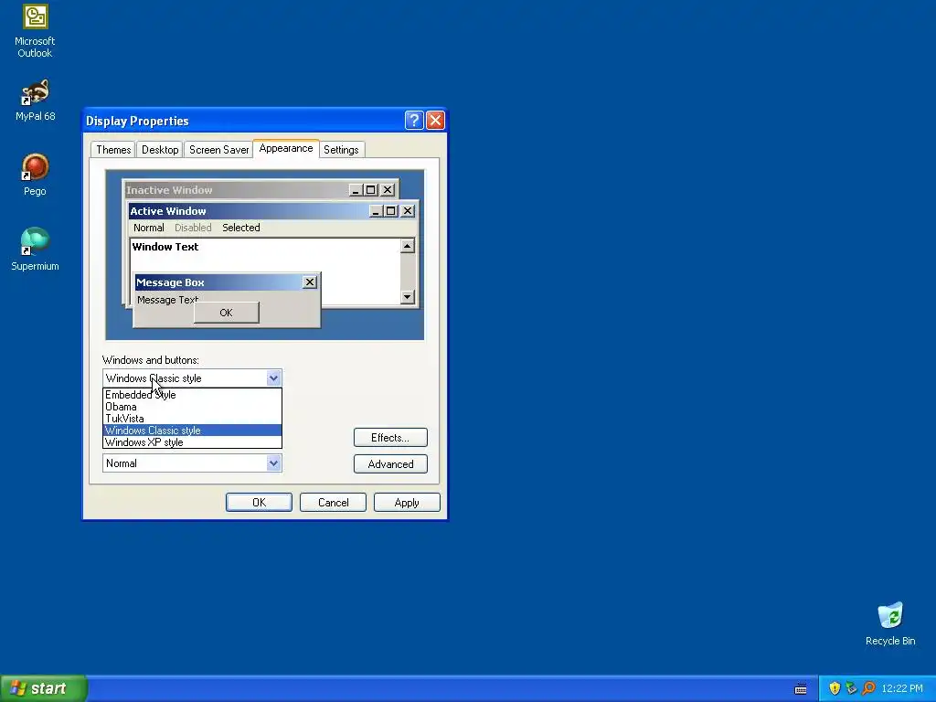Switch to the Screen Saver tab
This screenshot has height=702, width=936.
click(218, 150)
